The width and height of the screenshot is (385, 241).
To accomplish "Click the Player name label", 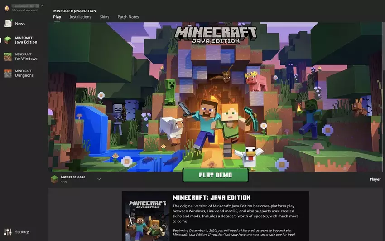I will [375, 179].
